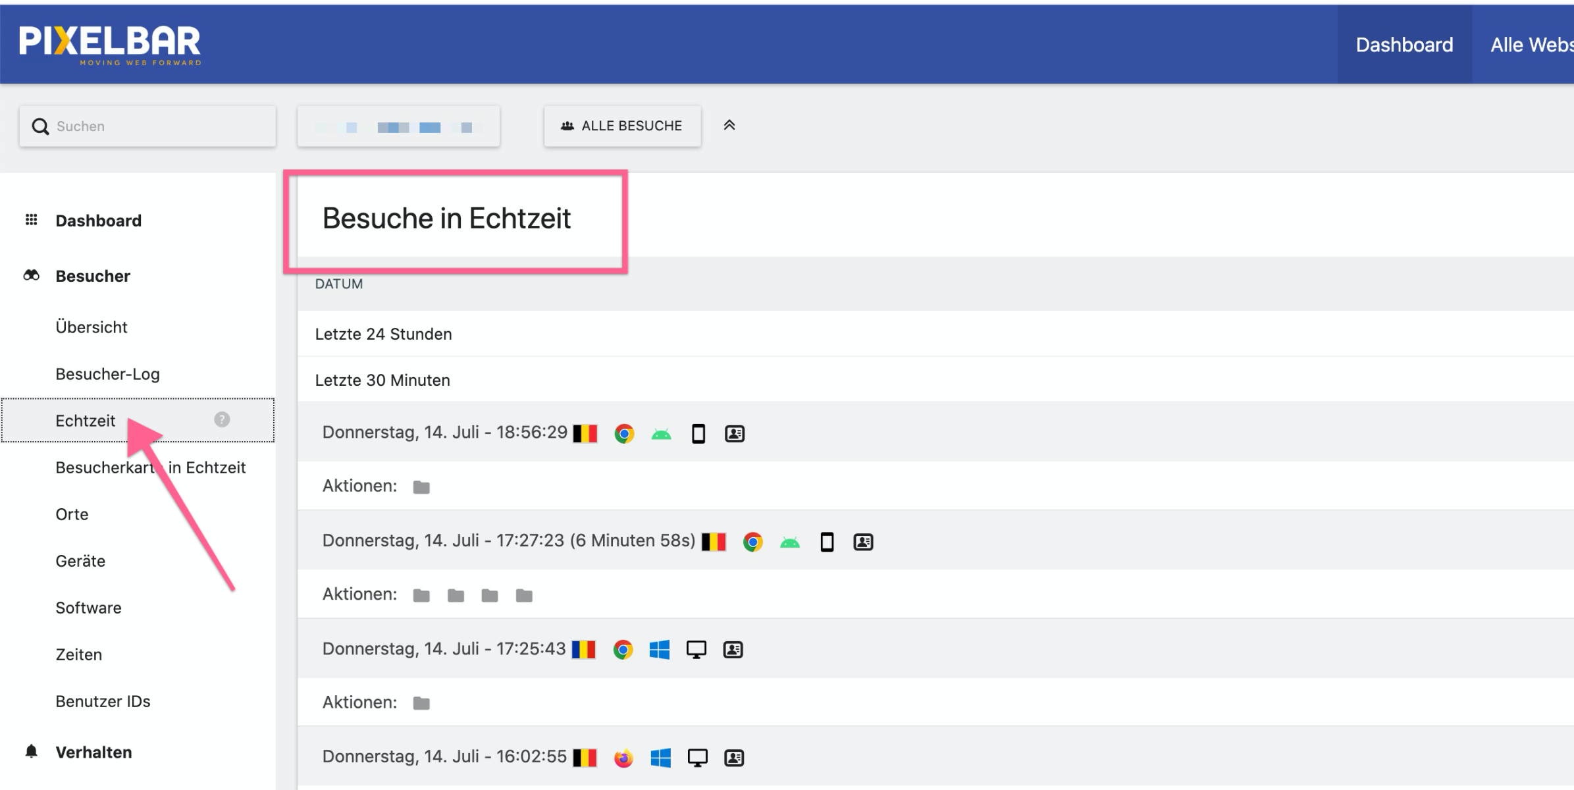Click Android icon on the 17:27:23 visit

tap(789, 542)
